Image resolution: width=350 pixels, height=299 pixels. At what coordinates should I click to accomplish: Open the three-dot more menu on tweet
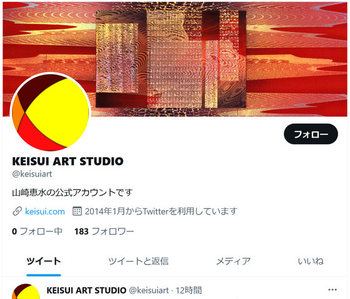point(332,290)
